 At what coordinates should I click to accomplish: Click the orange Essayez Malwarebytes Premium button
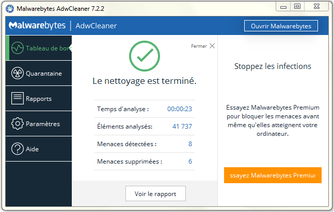pos(273,175)
